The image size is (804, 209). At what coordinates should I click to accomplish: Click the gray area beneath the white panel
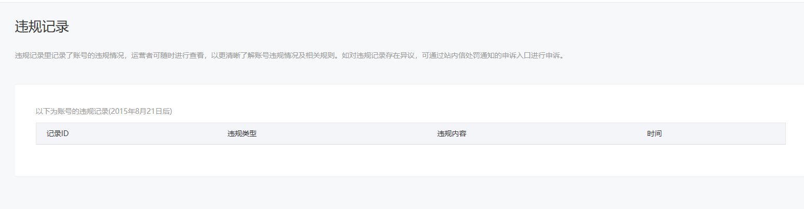coord(402,192)
